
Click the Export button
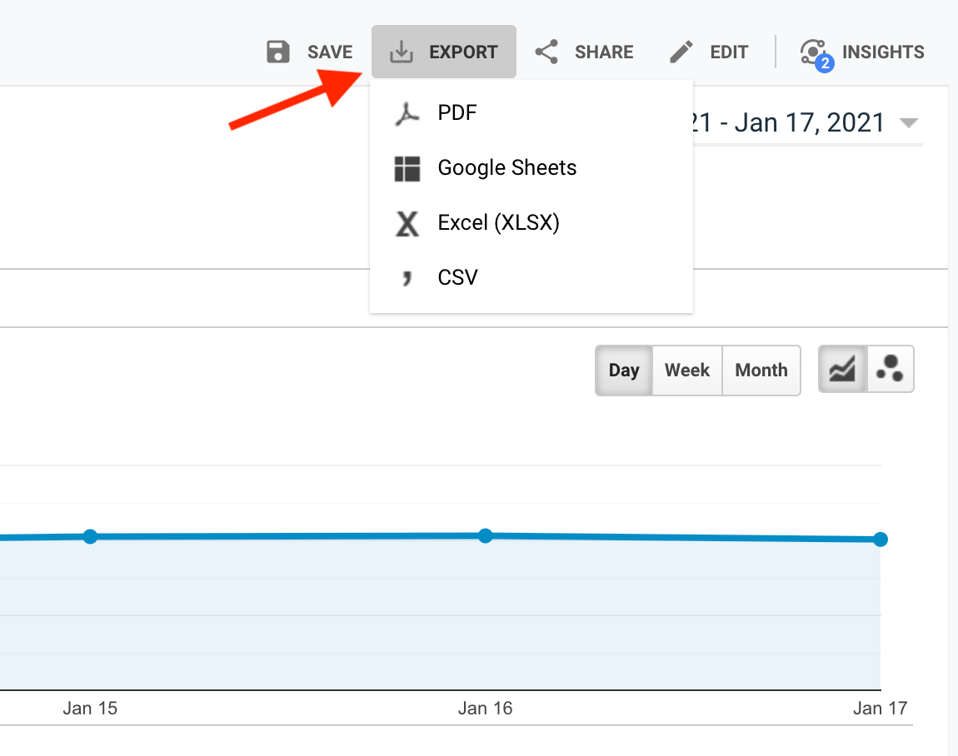coord(443,51)
